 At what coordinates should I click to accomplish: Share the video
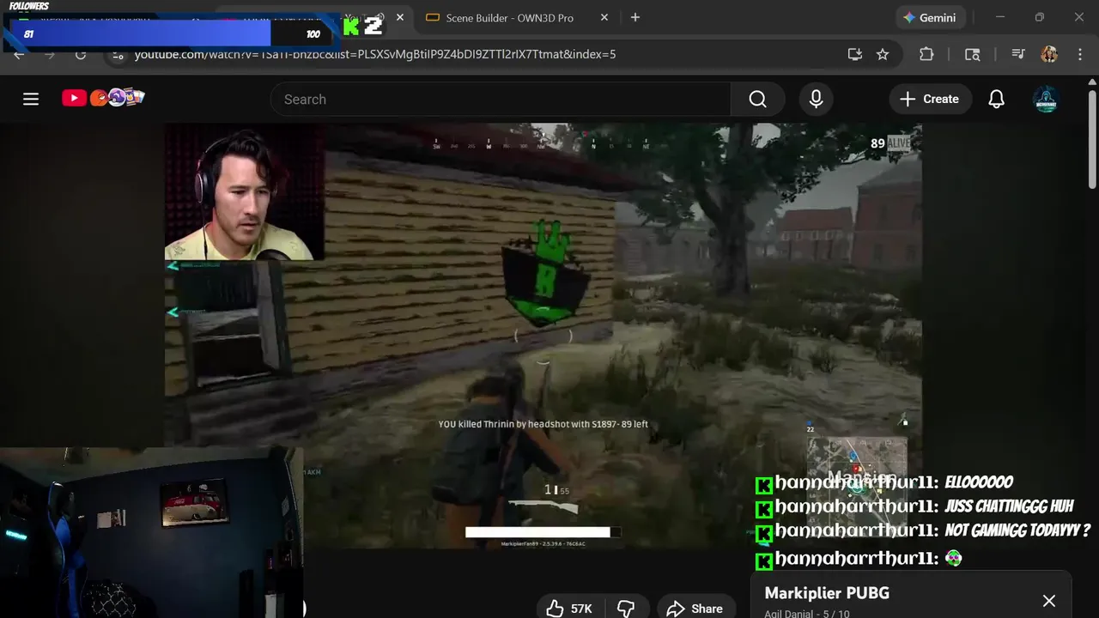(x=695, y=608)
